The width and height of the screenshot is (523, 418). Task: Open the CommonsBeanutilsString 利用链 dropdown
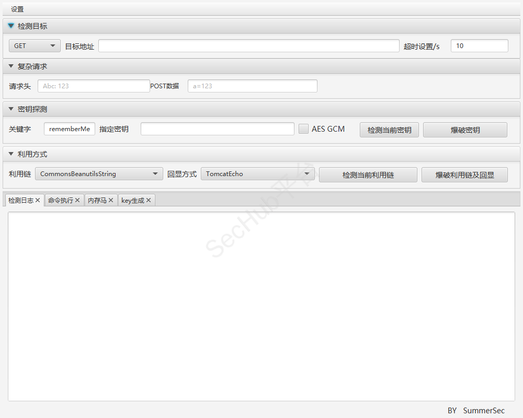[99, 174]
